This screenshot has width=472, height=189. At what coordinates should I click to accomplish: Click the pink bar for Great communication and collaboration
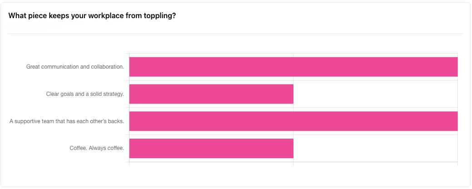[x=293, y=67]
